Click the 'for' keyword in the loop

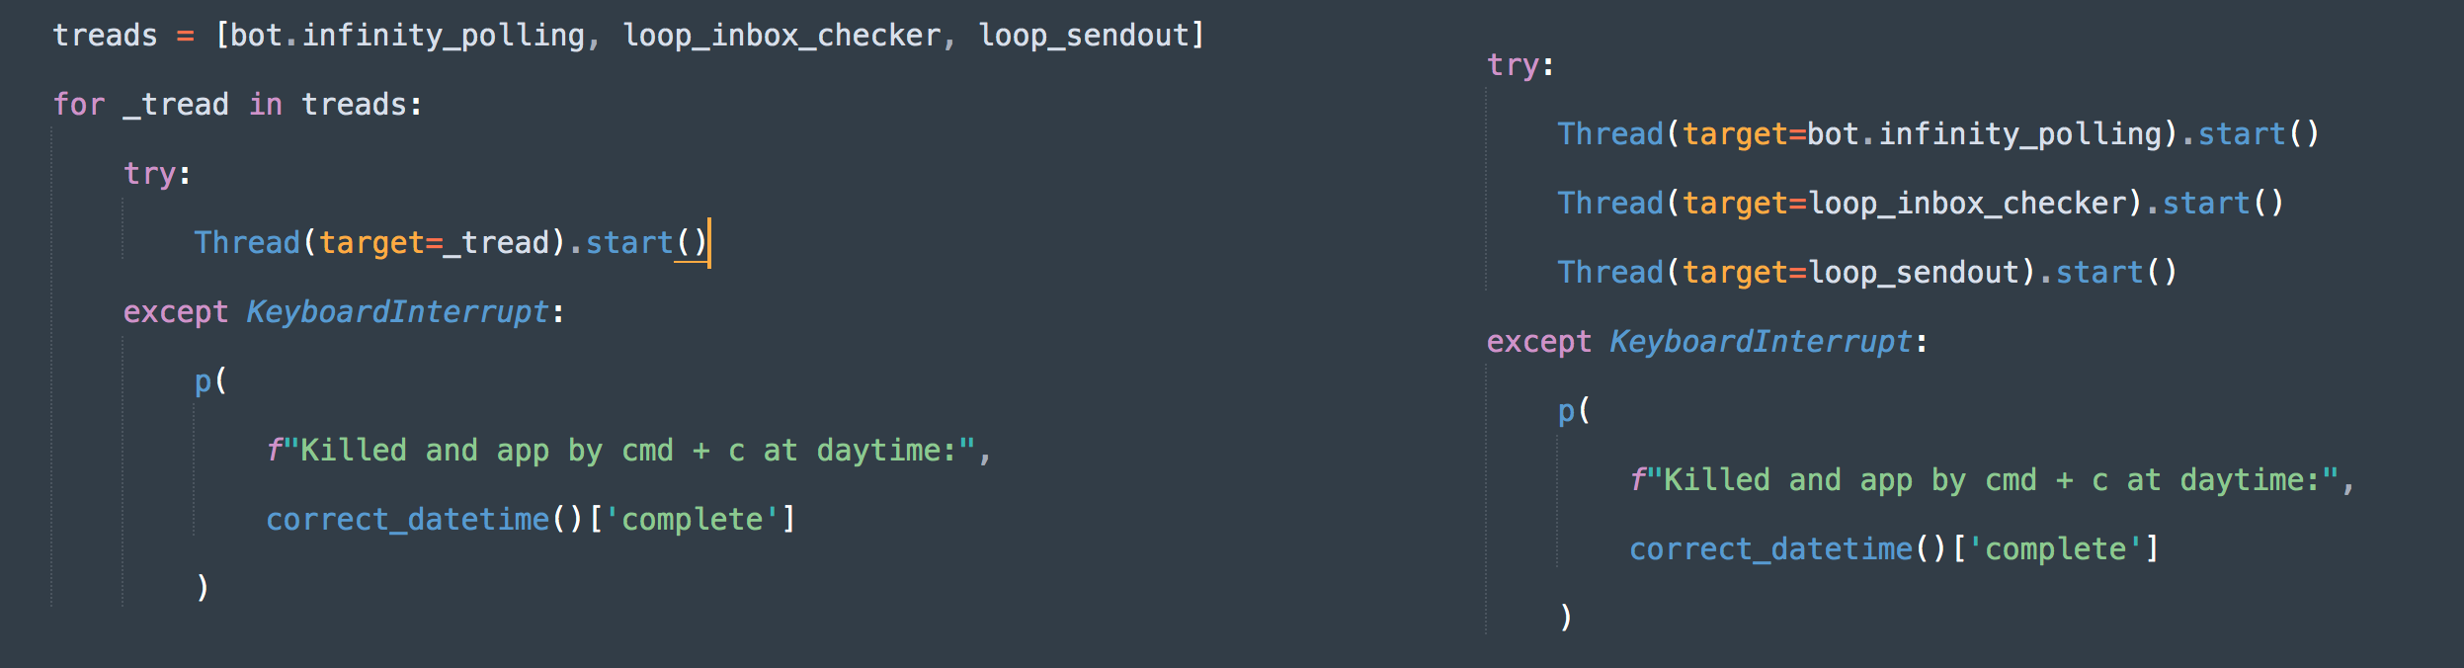(79, 105)
